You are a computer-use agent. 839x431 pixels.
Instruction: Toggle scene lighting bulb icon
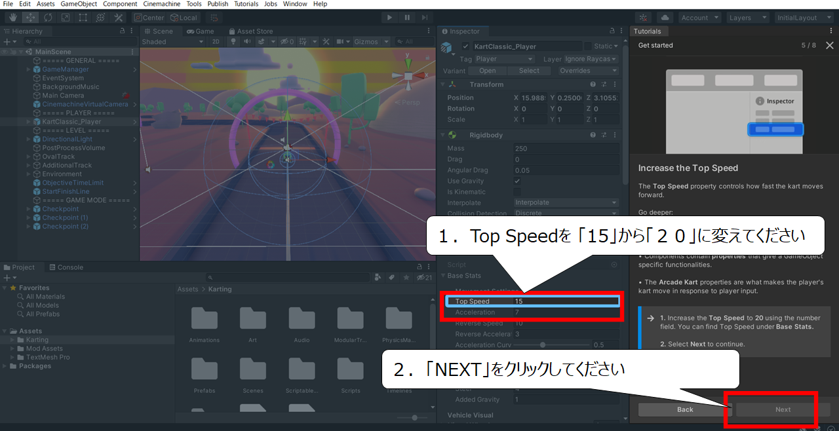[x=233, y=41]
